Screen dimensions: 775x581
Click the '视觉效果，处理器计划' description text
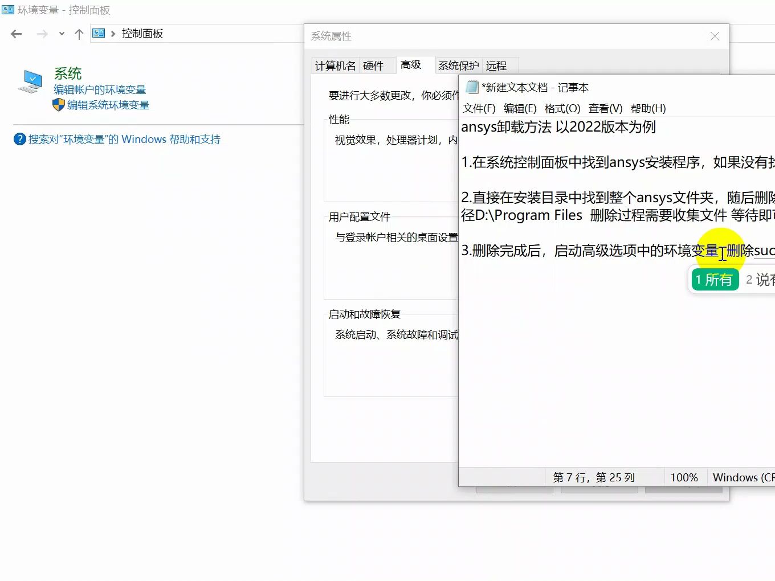tap(397, 140)
